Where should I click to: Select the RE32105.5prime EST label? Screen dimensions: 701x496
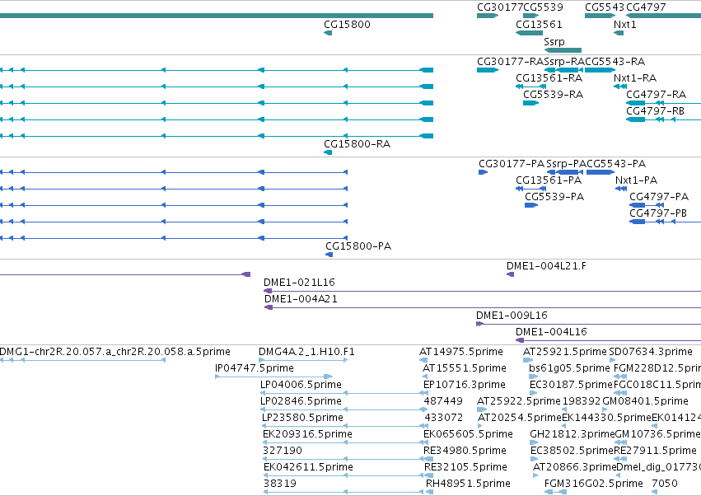(466, 467)
